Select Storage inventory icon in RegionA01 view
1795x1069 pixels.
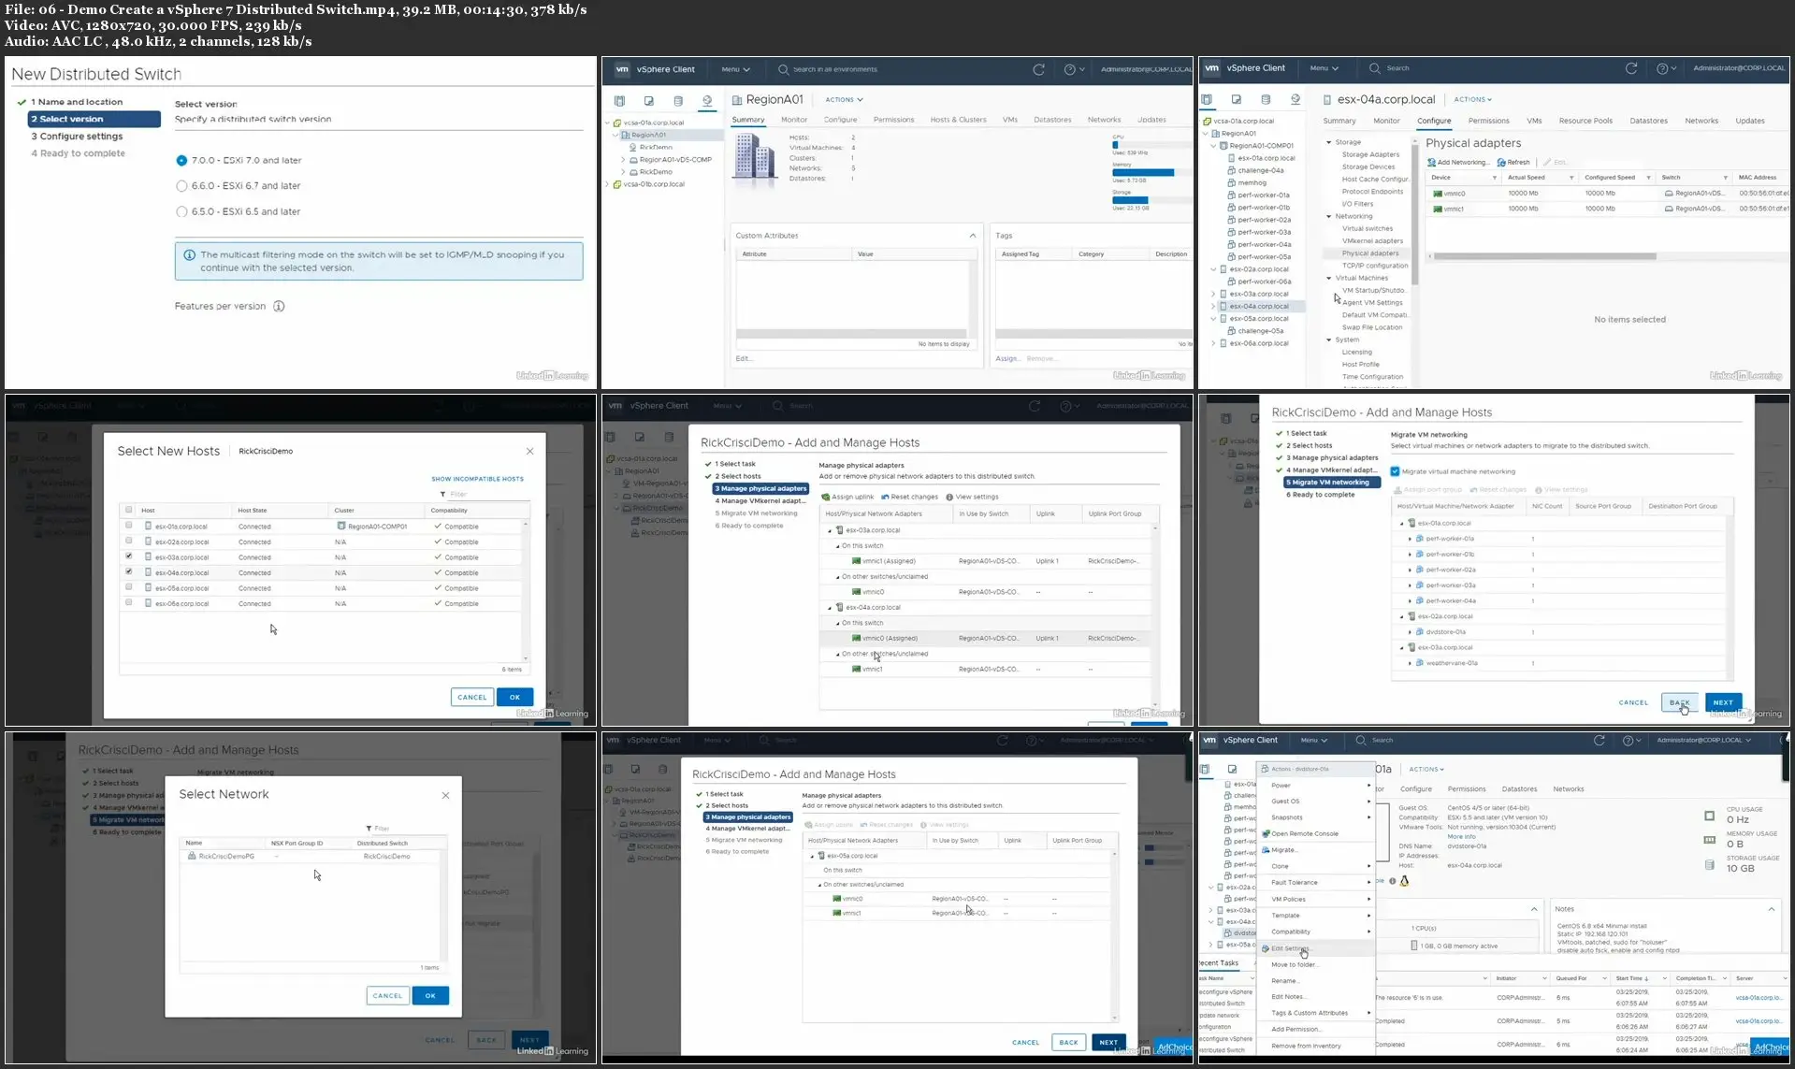point(678,100)
